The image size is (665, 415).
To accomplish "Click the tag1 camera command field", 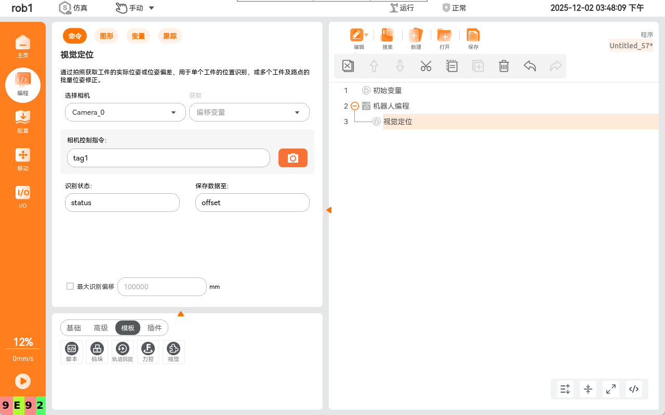I will click(168, 158).
